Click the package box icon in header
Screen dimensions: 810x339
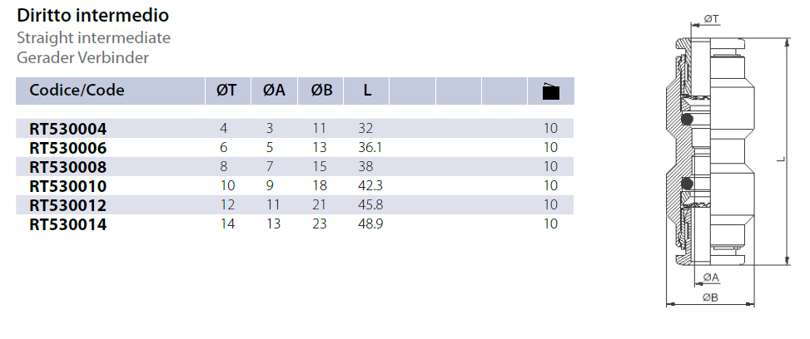click(x=550, y=91)
